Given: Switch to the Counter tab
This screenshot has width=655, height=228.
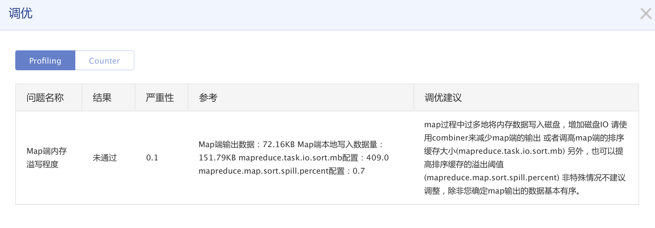Looking at the screenshot, I should point(105,61).
